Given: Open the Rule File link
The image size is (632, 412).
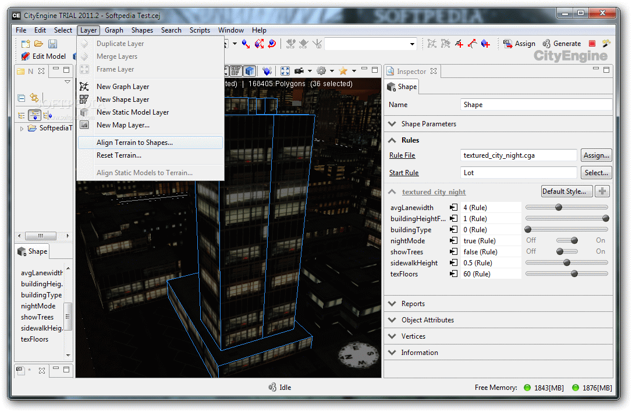Looking at the screenshot, I should pos(402,155).
